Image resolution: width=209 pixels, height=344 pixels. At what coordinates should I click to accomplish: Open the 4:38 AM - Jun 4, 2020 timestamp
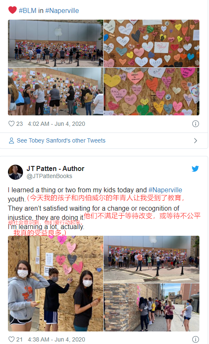(x=56, y=339)
